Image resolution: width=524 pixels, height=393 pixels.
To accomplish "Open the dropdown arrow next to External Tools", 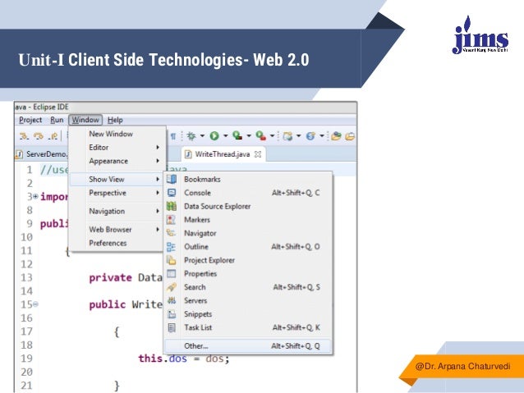I will tap(272, 136).
